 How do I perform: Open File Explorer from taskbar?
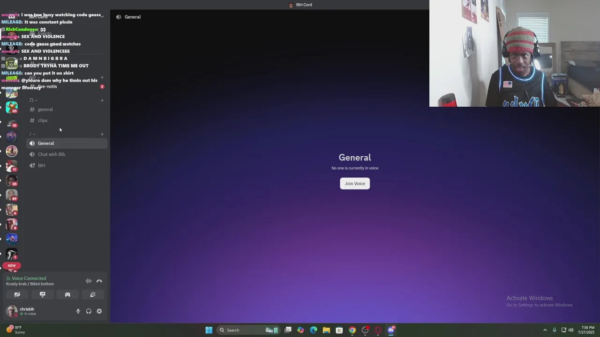326,330
